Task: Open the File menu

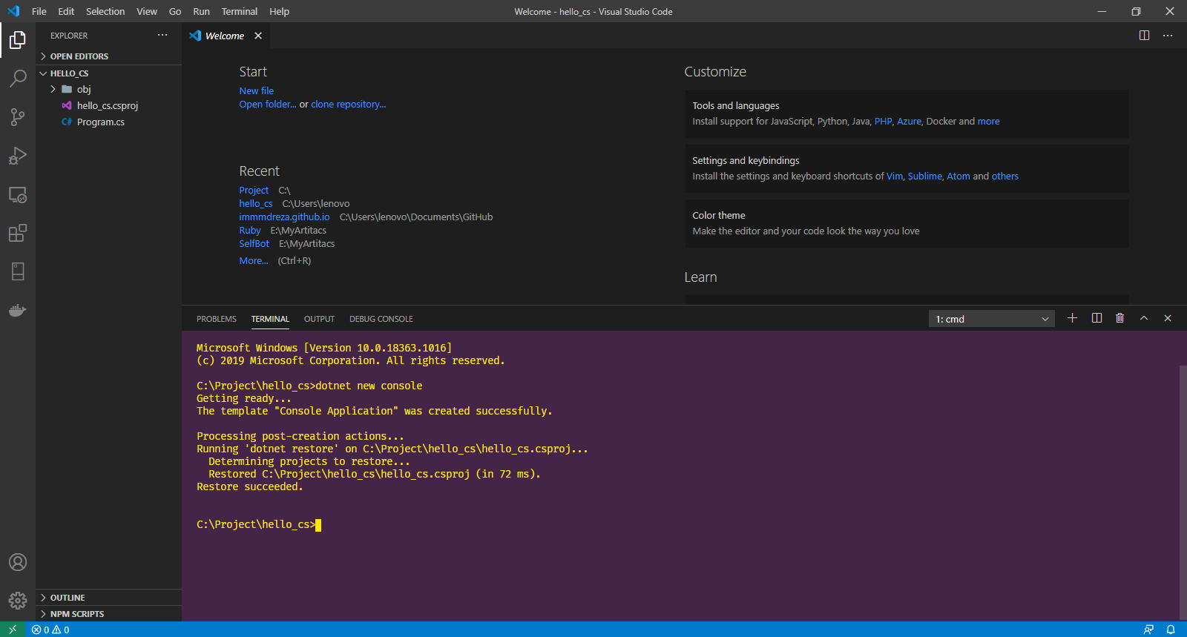Action: [x=39, y=11]
